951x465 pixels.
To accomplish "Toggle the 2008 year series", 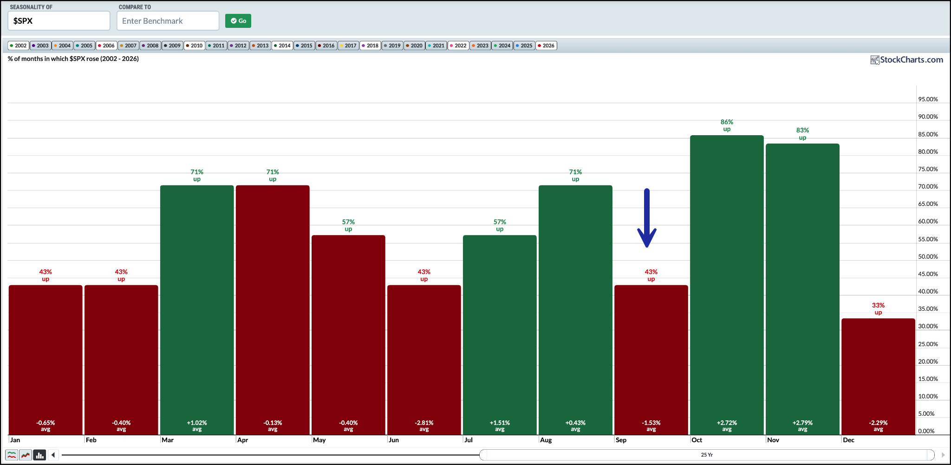I will [150, 46].
